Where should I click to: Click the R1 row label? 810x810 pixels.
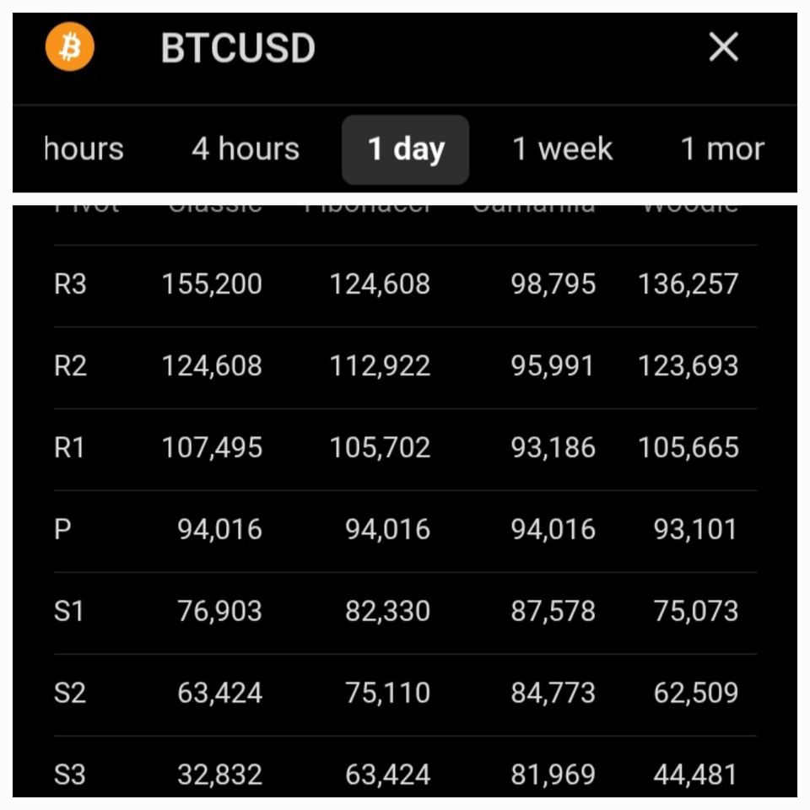pyautogui.click(x=69, y=448)
